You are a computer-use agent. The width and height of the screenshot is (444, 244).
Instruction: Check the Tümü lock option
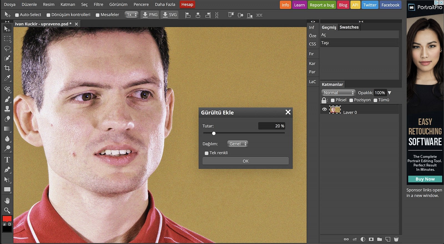click(x=375, y=100)
